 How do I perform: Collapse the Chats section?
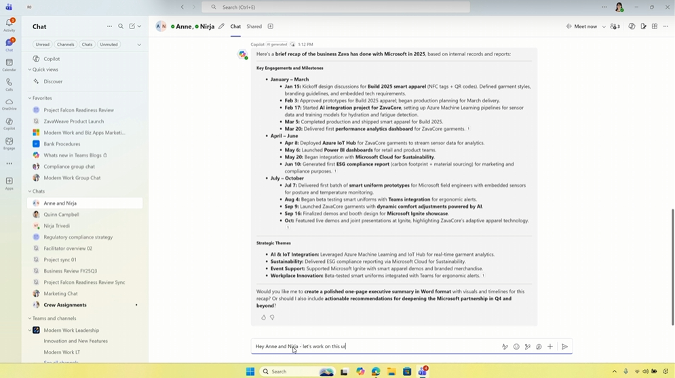click(30, 191)
